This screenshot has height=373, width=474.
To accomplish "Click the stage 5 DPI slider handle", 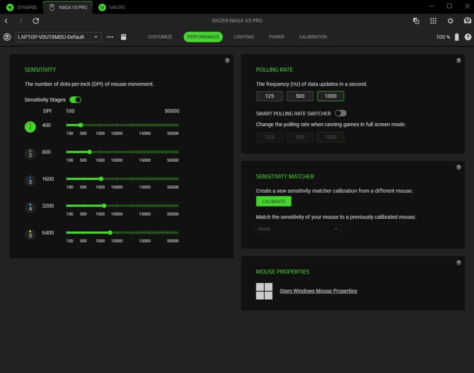I will click(110, 233).
